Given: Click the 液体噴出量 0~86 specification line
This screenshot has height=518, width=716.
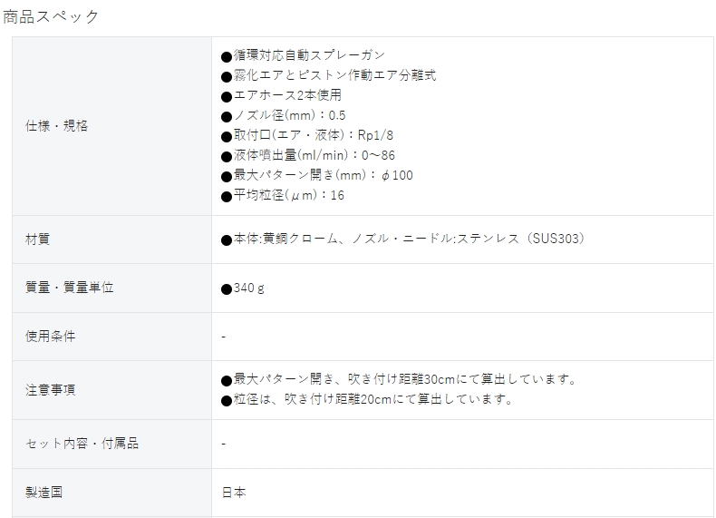Looking at the screenshot, I should pos(308,155).
